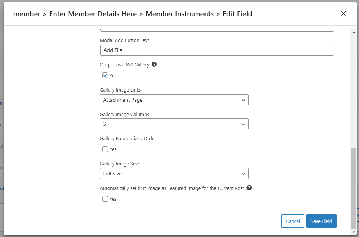Close the Edit Field dialog
Viewport: 359px width, 237px height.
pyautogui.click(x=343, y=14)
